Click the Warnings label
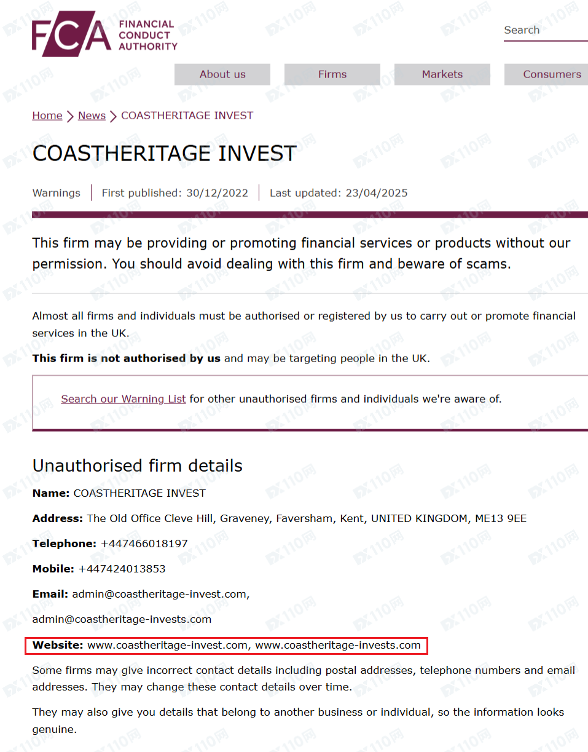This screenshot has width=588, height=752. coord(57,193)
